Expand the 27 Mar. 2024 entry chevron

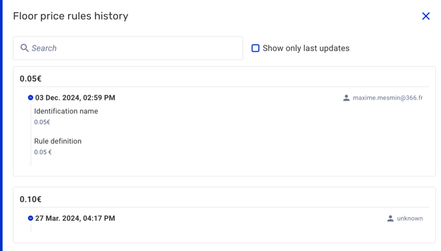[x=30, y=218]
